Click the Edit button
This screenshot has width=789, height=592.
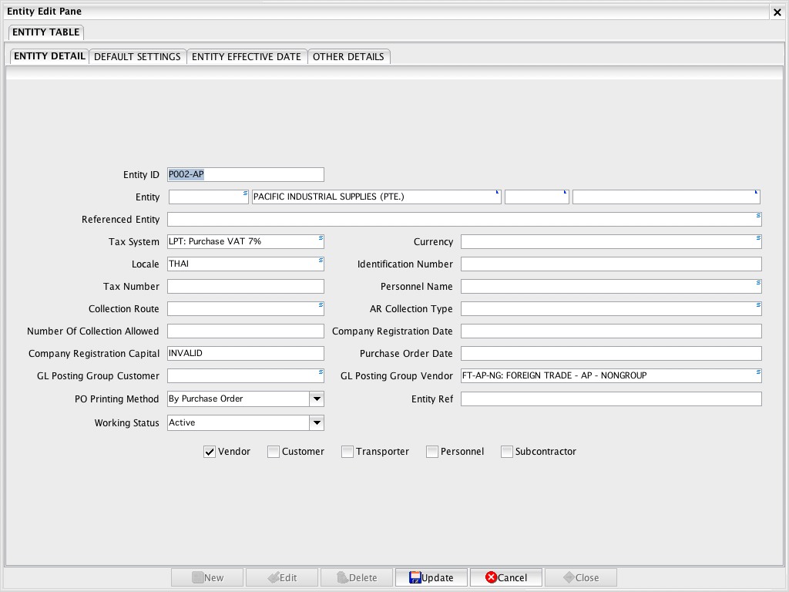pyautogui.click(x=282, y=577)
